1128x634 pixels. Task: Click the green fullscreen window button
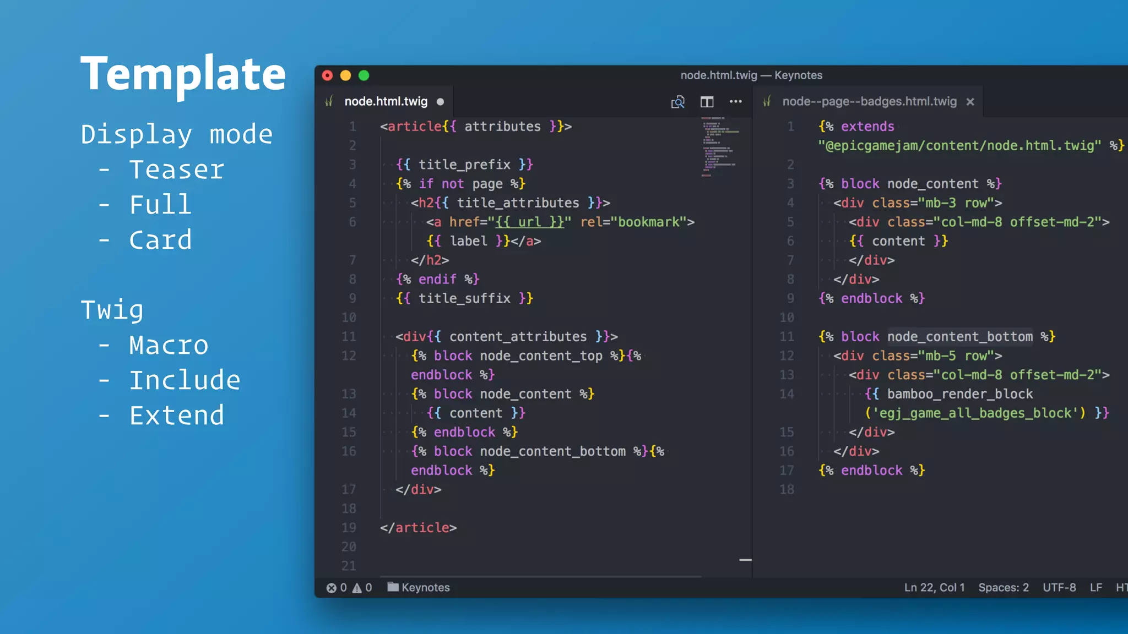[x=364, y=75]
